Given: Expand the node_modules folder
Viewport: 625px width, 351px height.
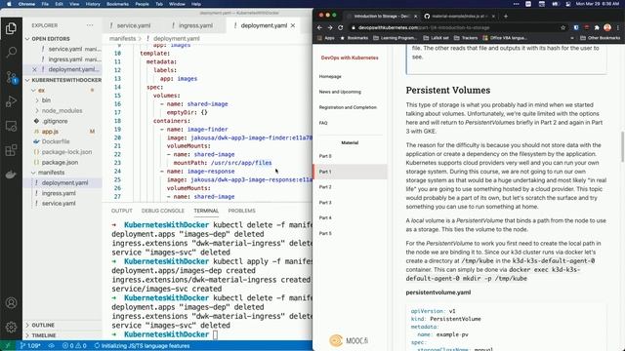Looking at the screenshot, I should click(x=62, y=110).
